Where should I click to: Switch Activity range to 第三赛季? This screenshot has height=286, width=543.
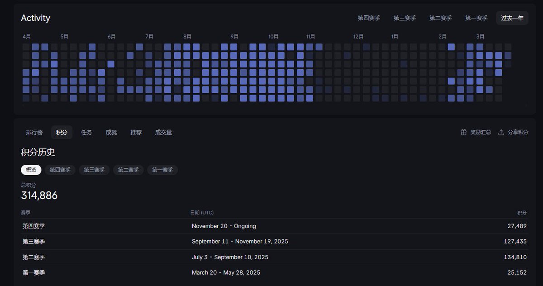point(405,18)
